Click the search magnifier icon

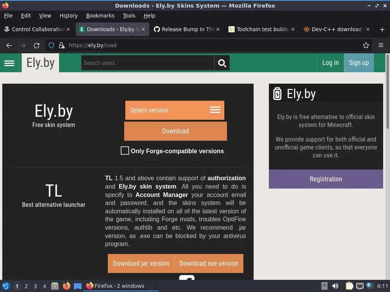pos(222,63)
